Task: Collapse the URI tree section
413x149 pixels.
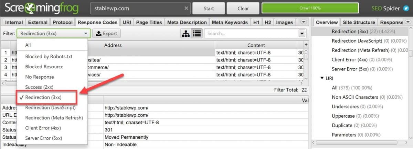Action: coord(322,78)
